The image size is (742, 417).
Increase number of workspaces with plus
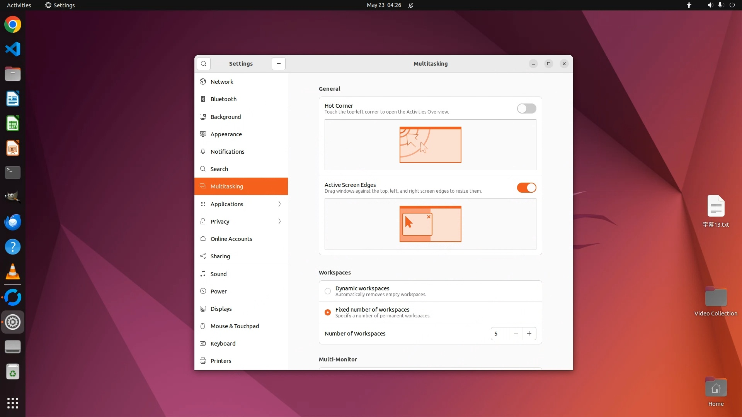pos(529,334)
